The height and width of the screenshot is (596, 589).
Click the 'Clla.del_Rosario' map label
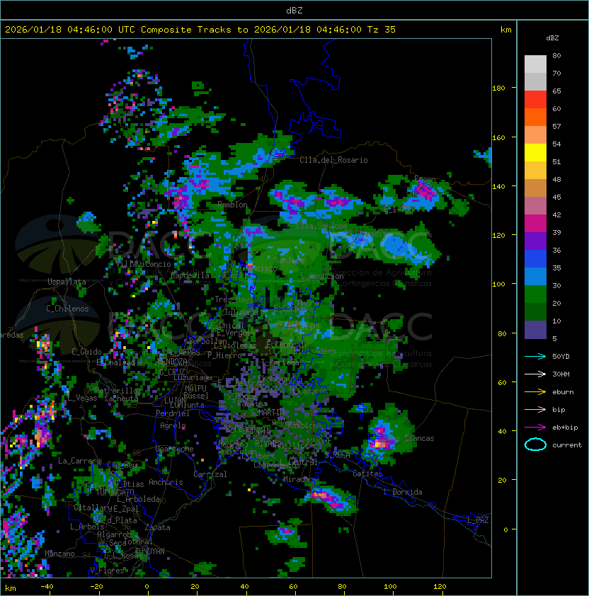[333, 160]
